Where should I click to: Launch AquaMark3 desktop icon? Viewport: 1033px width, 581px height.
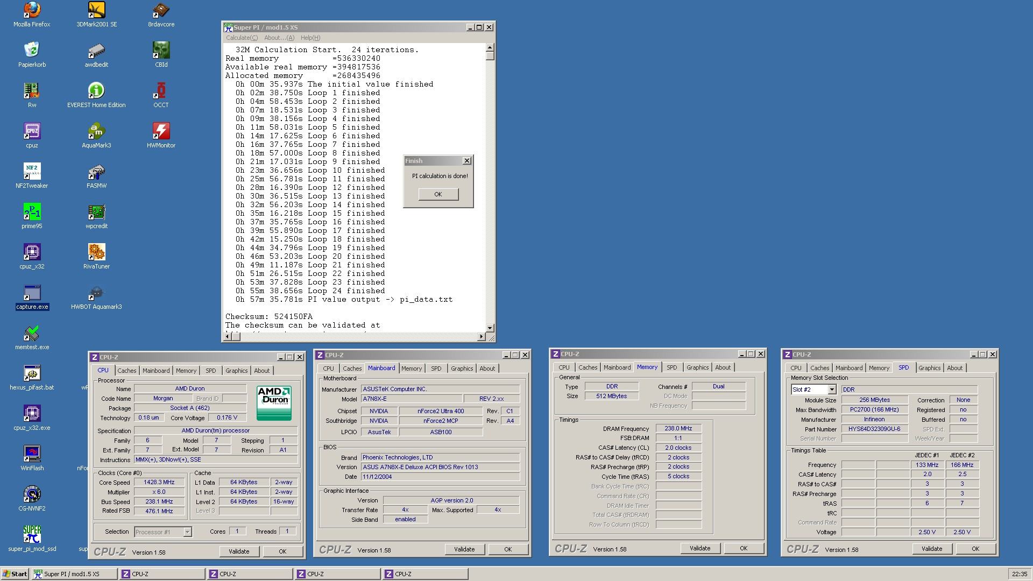coord(96,136)
